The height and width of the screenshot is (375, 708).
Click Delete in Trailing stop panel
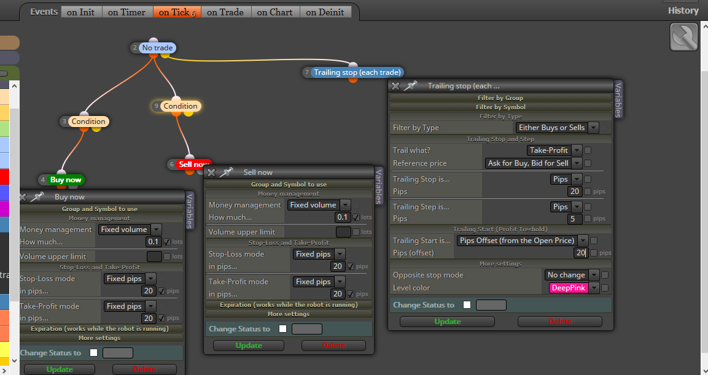click(x=560, y=322)
